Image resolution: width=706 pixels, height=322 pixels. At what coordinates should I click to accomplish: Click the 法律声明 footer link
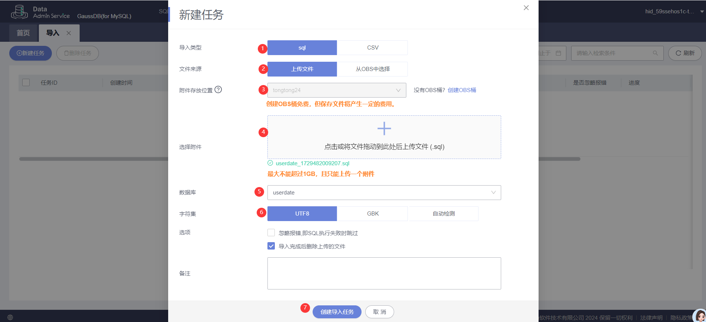(651, 318)
